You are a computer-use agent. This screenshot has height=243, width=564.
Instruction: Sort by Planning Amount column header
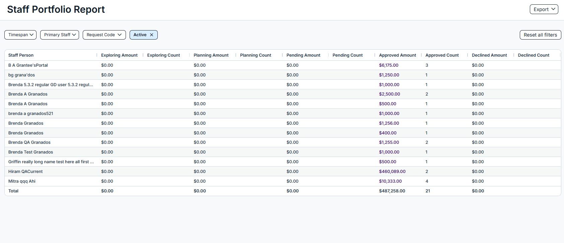click(x=211, y=55)
